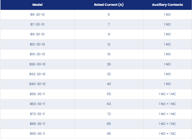This screenshot has height=139, width=192.
Task: Click 1 NO in B40-30-10 row
Action: (167, 84)
